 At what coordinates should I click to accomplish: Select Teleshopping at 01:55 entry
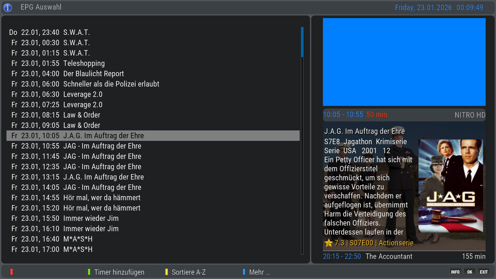84,63
